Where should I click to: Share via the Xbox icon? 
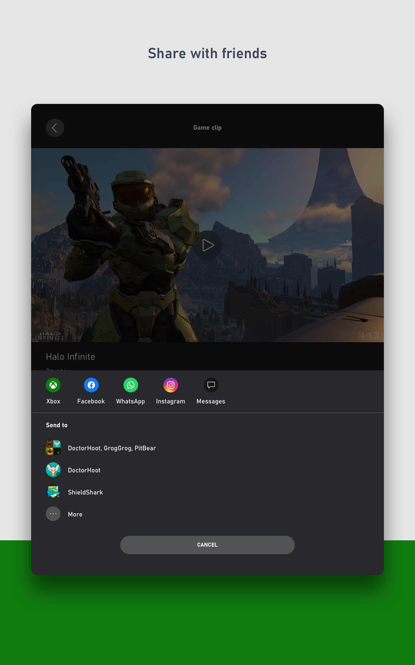coord(53,385)
